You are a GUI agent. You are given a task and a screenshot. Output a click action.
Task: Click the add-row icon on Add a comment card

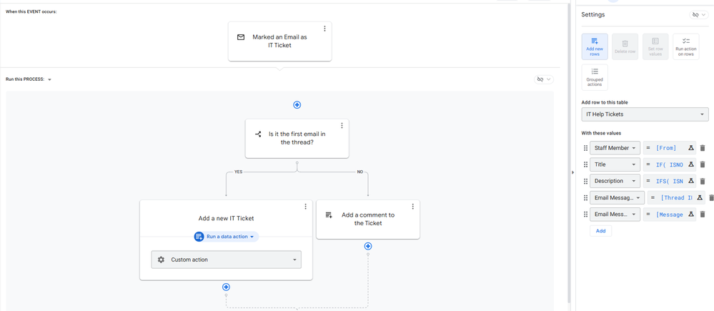(329, 215)
